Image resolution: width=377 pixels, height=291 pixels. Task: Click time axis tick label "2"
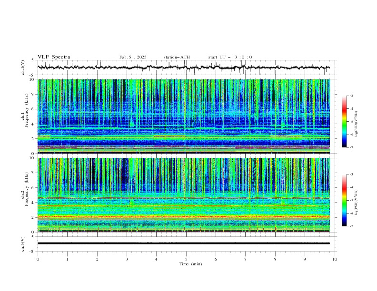(97, 259)
